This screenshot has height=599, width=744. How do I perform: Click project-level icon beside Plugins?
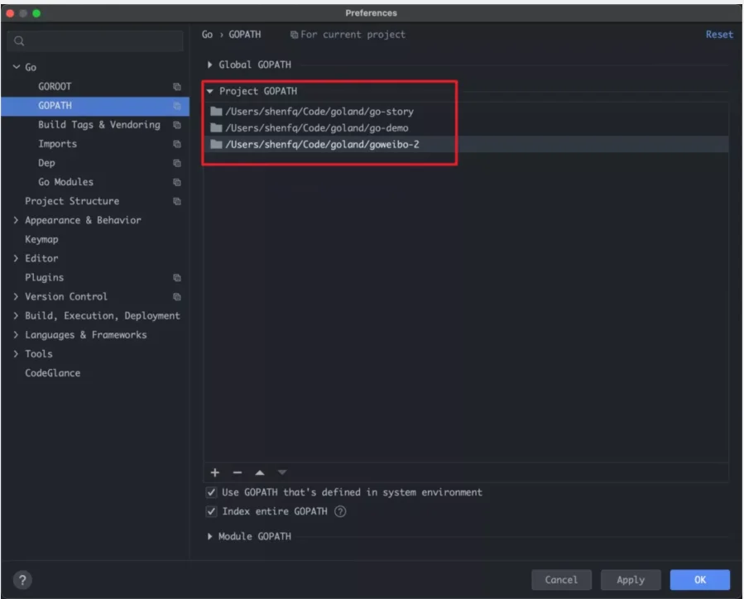point(177,277)
